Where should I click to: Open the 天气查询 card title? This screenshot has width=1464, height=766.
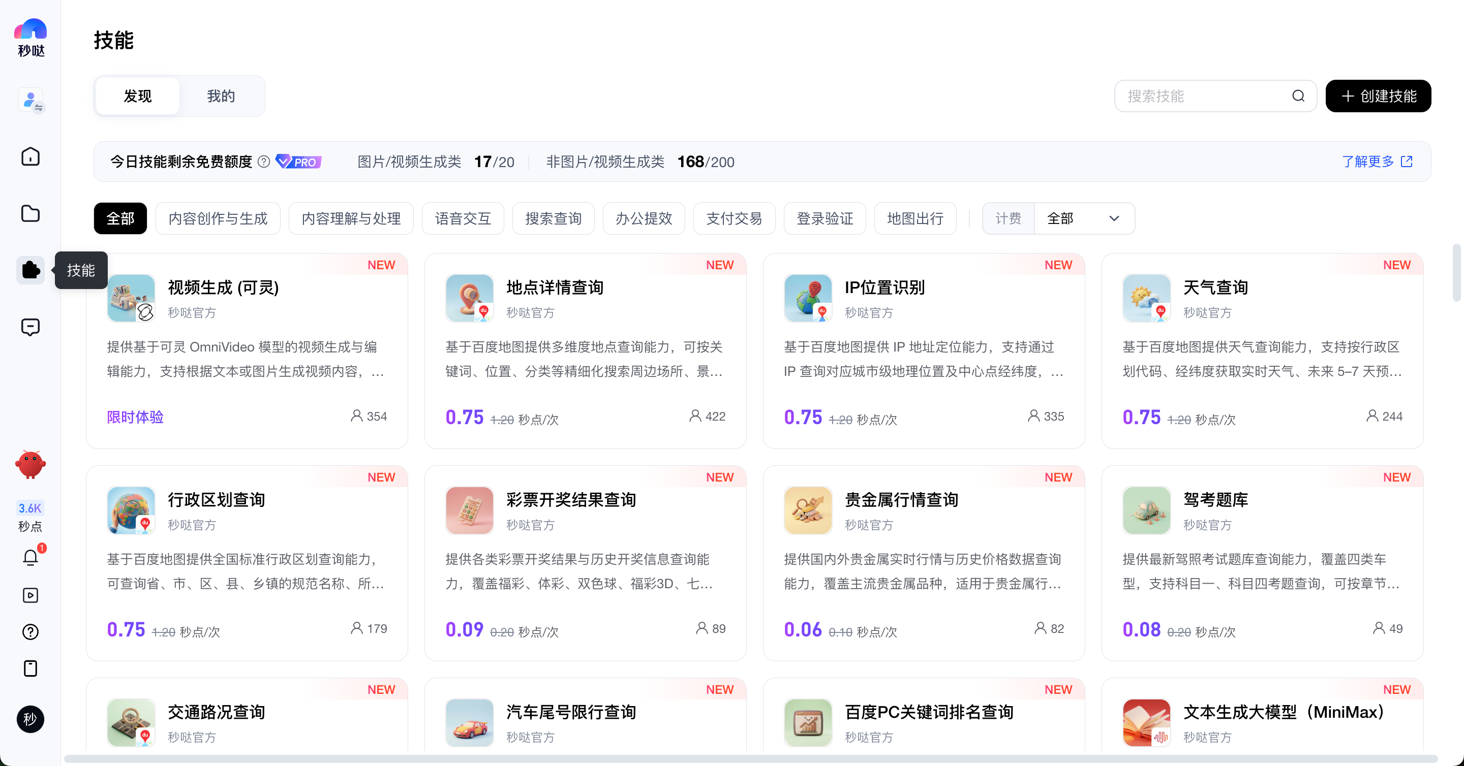click(x=1215, y=288)
